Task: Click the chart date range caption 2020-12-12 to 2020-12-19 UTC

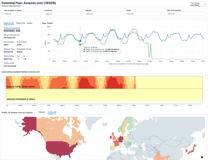Action: tap(128, 64)
